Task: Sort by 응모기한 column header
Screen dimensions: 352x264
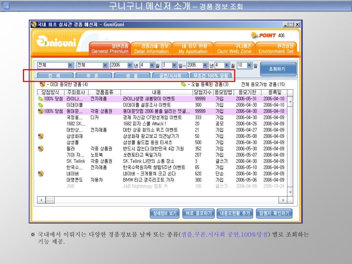Action: point(247,92)
